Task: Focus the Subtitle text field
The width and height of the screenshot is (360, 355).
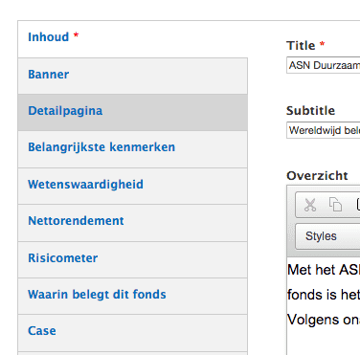Action: [324, 130]
